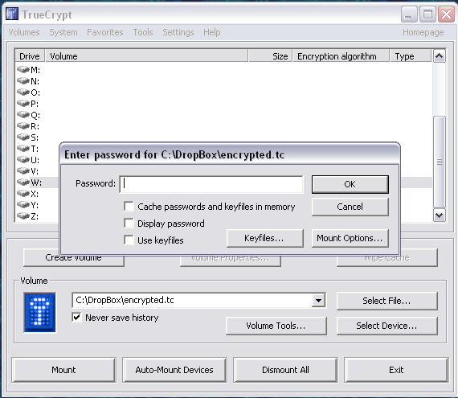Select the Z: drive icon
Image resolution: width=458 pixels, height=398 pixels.
23,215
